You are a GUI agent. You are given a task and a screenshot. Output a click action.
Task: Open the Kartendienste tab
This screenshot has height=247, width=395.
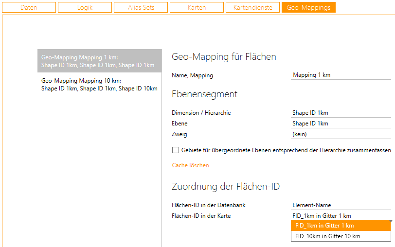[252, 7]
